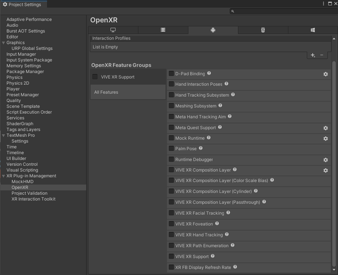Click the settings search field
The image size is (338, 275).
(x=284, y=11)
